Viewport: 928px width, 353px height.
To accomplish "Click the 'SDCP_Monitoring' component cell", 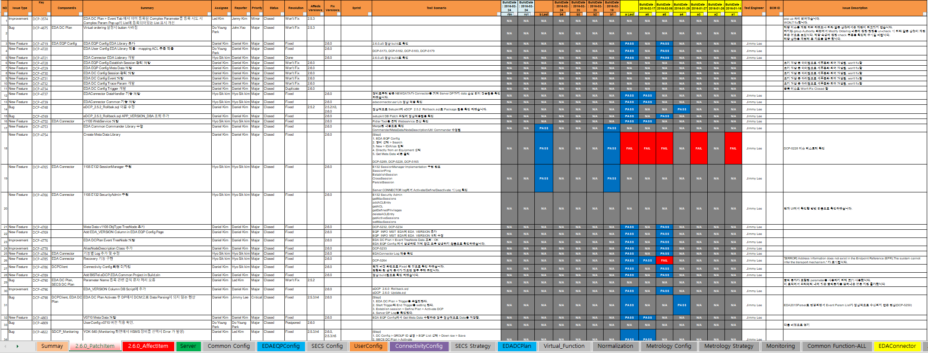I will coord(67,335).
